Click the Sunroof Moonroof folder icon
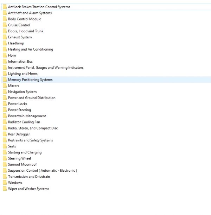This screenshot has width=211, height=215. tap(5, 164)
